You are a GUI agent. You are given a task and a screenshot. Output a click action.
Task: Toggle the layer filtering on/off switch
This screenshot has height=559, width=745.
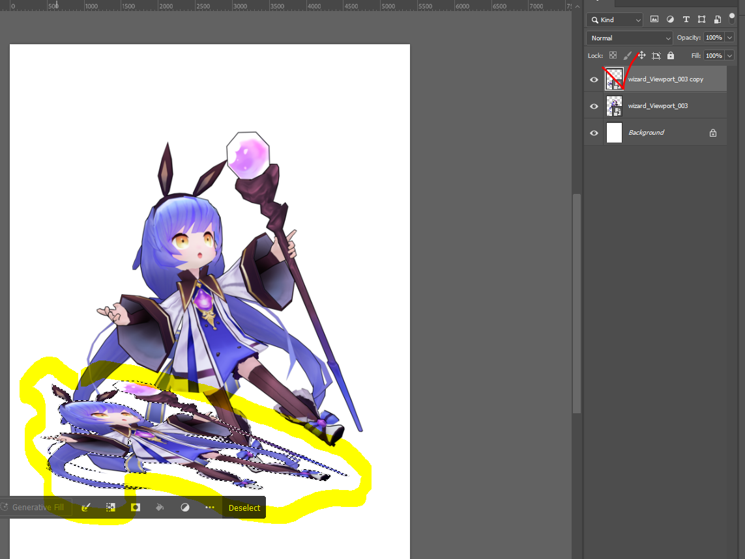(732, 18)
